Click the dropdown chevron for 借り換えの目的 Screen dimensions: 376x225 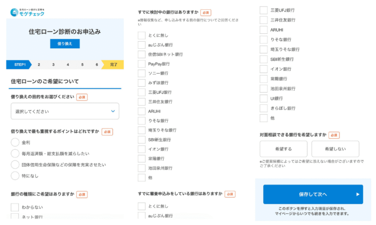click(x=113, y=111)
